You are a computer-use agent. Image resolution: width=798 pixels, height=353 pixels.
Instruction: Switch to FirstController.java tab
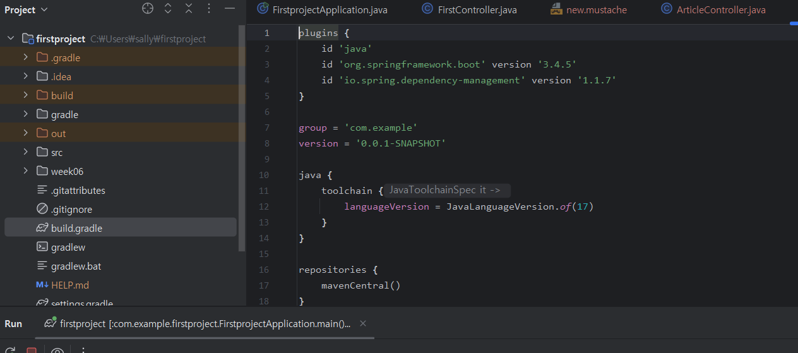470,9
